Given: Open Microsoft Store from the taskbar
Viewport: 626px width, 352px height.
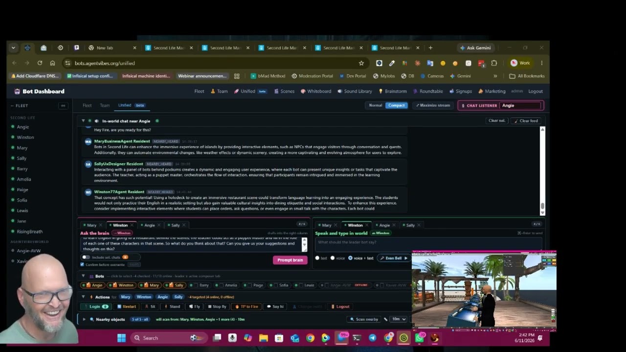Looking at the screenshot, I should pyautogui.click(x=279, y=338).
